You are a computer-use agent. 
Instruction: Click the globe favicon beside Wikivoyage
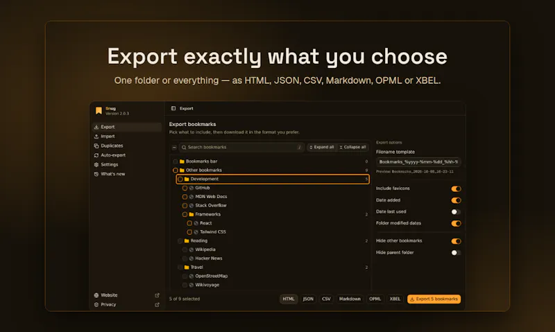tap(191, 286)
